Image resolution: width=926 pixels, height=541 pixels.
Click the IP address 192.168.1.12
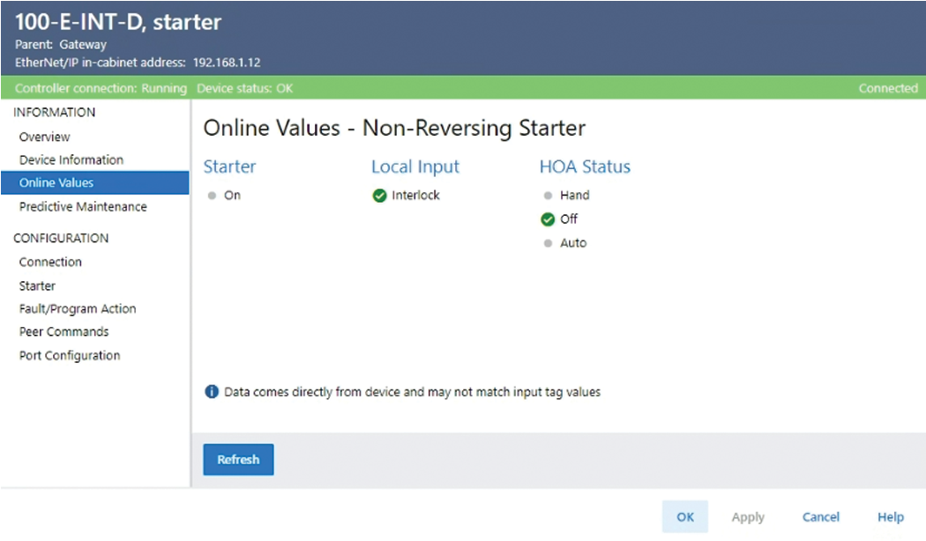pos(227,63)
